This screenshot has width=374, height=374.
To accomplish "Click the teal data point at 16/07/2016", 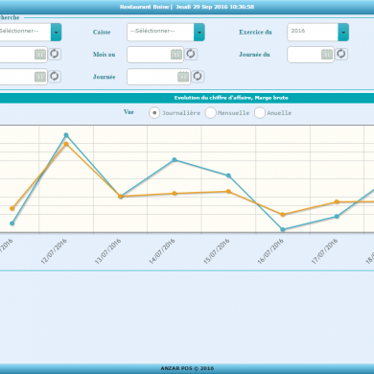I will (x=283, y=229).
